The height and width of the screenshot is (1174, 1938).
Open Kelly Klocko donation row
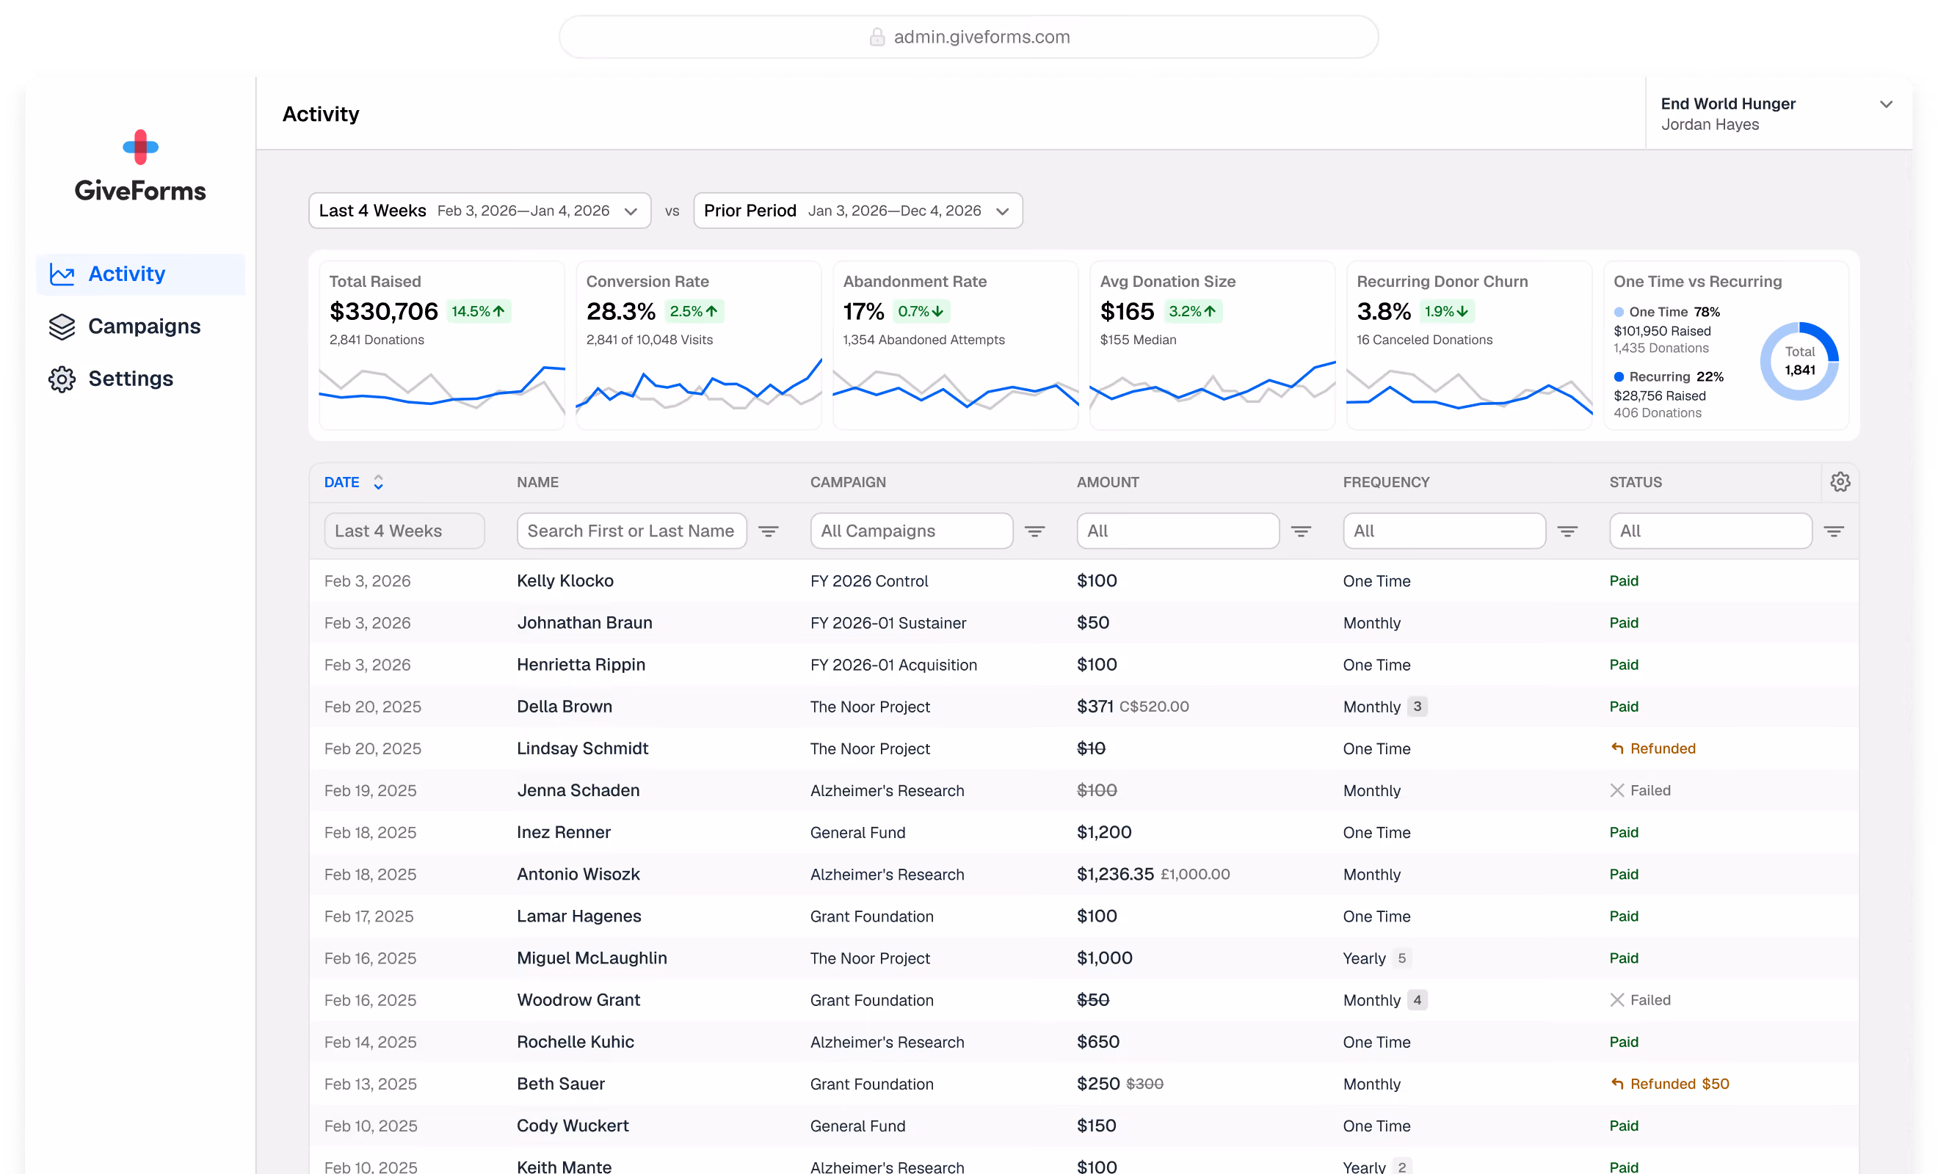[x=1084, y=581]
